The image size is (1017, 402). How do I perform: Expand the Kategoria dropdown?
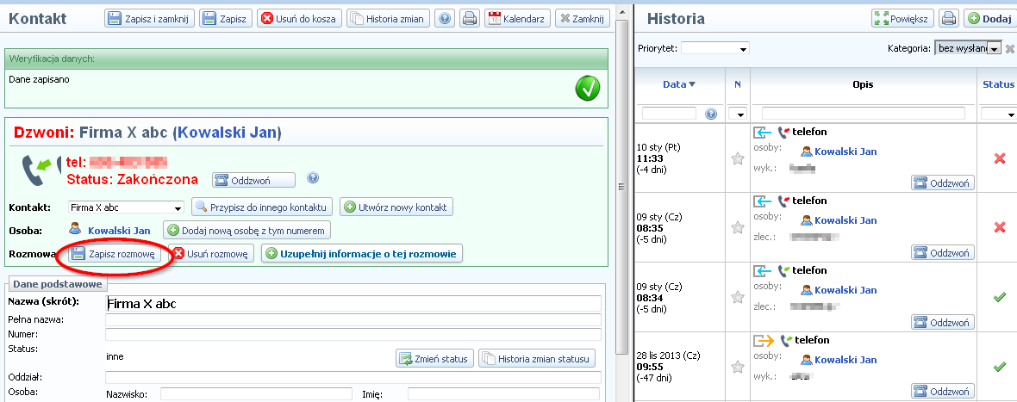[994, 49]
